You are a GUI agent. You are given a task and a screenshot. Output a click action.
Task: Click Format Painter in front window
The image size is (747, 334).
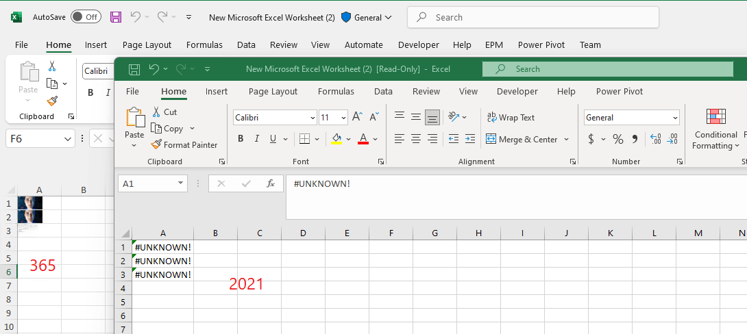point(184,144)
